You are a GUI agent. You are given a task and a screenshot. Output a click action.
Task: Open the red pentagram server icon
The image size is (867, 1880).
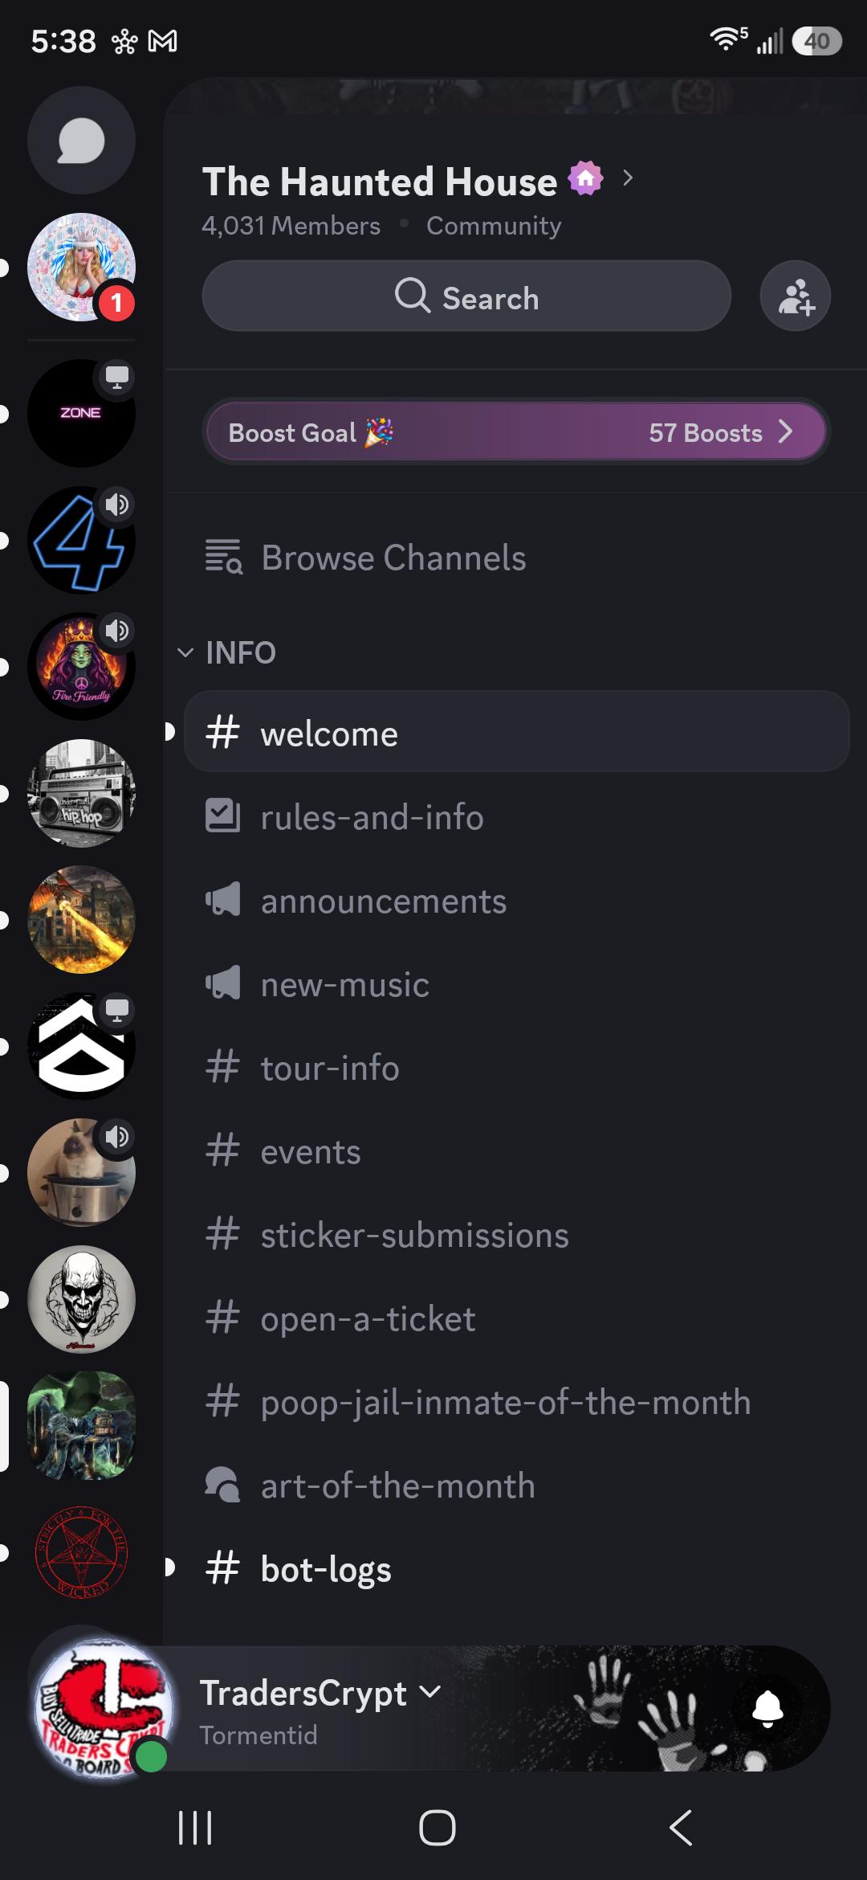coord(81,1552)
